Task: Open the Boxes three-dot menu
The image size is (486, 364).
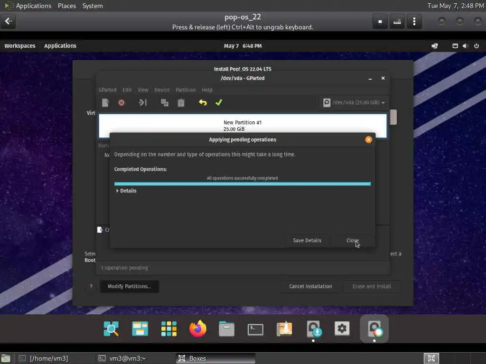Action: click(x=414, y=21)
